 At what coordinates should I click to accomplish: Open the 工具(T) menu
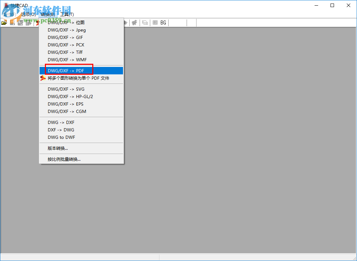[x=67, y=14]
